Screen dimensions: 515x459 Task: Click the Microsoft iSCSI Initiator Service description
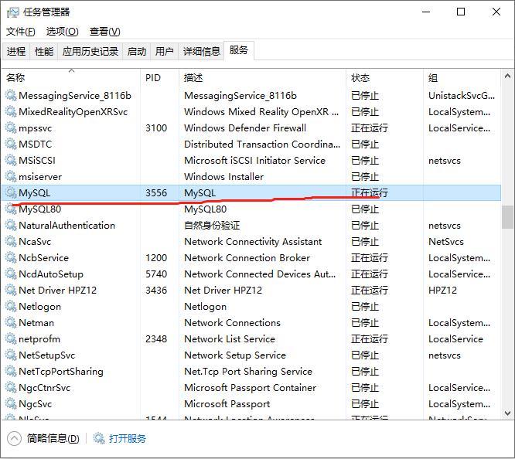(254, 161)
